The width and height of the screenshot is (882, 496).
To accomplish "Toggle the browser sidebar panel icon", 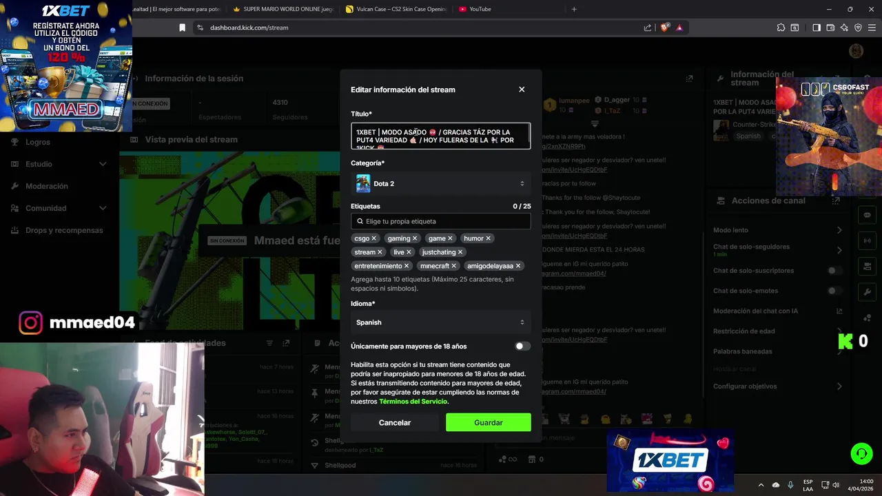I will click(x=816, y=28).
